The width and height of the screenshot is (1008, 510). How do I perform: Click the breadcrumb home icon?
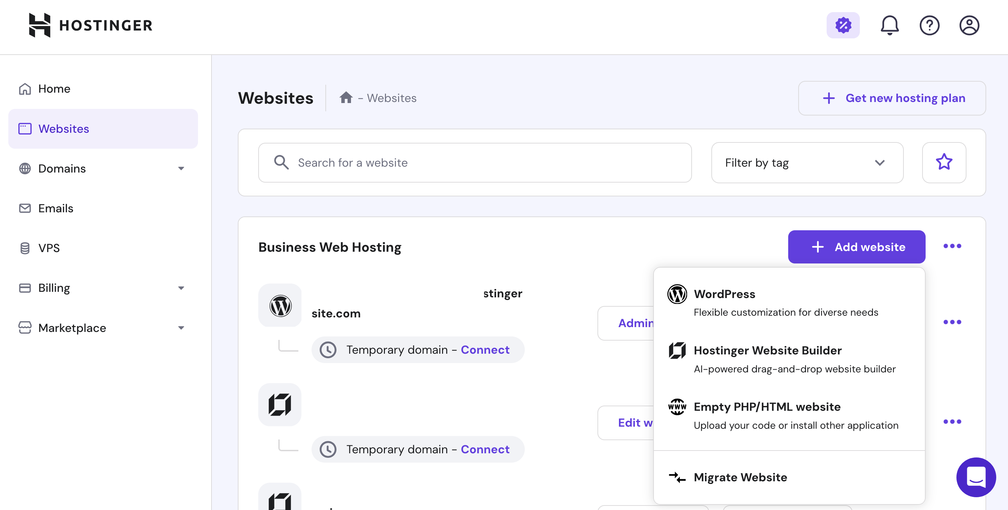coord(346,97)
